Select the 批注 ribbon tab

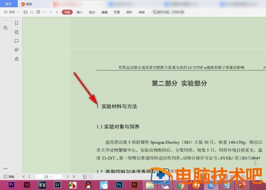[x=92, y=12]
